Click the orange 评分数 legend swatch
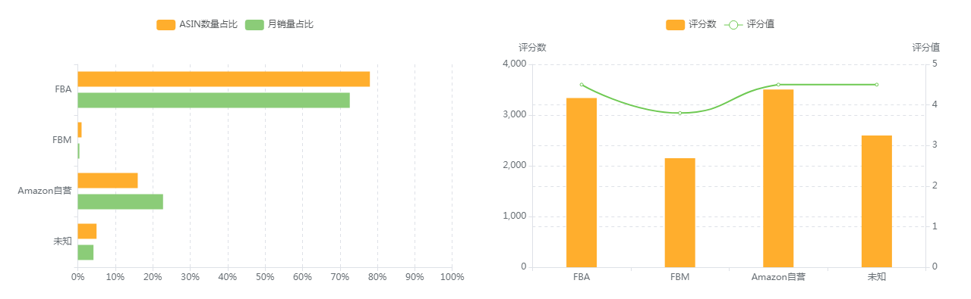Screen dimensions: 971x299 [x=675, y=24]
